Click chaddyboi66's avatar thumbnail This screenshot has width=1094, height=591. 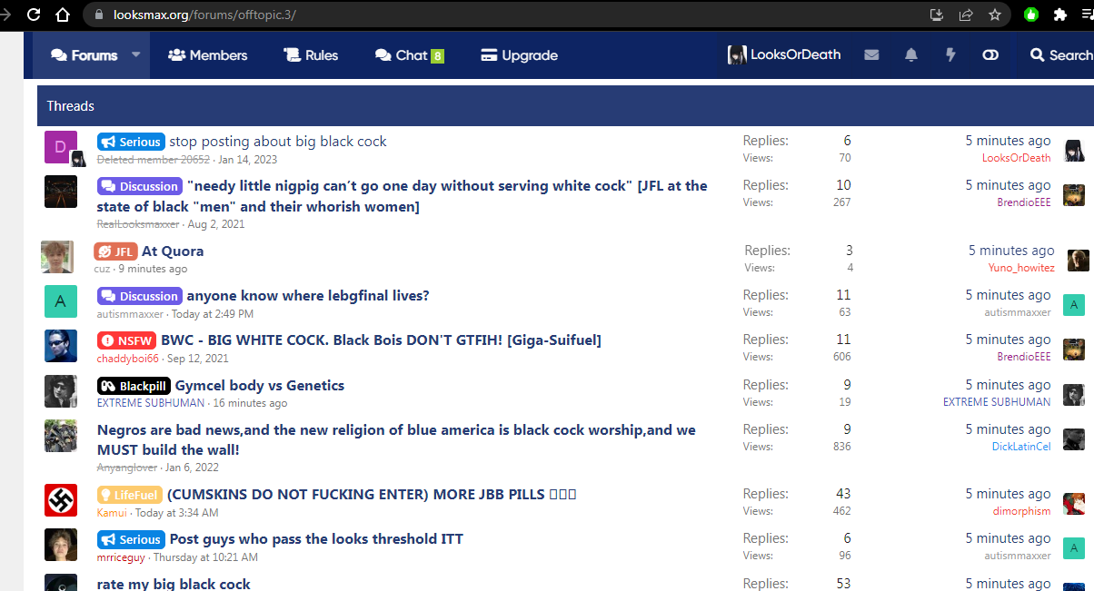(61, 346)
